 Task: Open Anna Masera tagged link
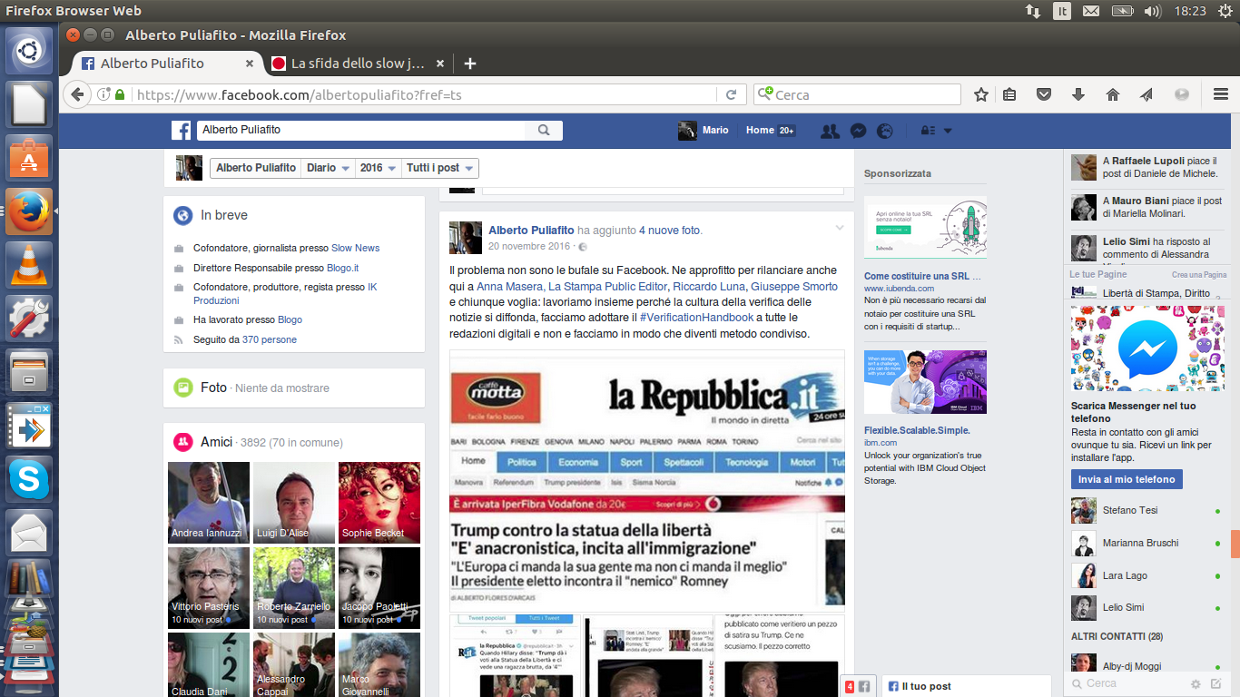(509, 287)
